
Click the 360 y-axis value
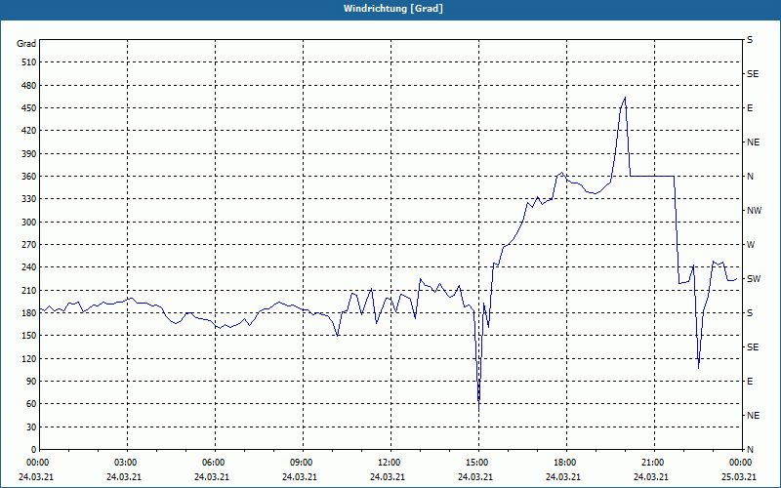point(29,177)
